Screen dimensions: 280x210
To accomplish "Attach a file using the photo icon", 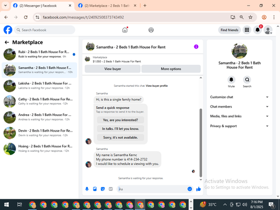I will (95, 189).
